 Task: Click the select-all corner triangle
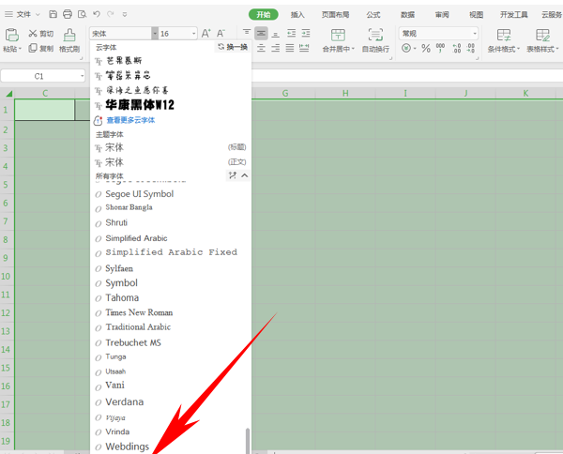pos(9,94)
